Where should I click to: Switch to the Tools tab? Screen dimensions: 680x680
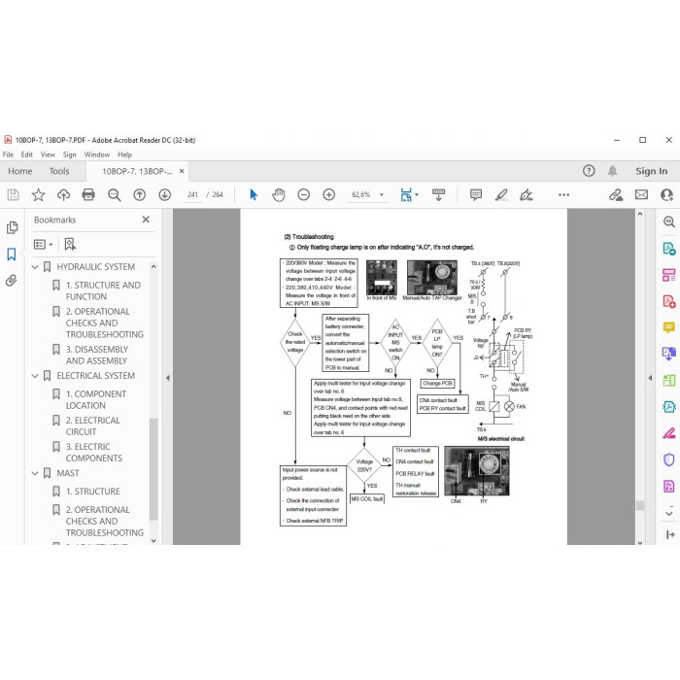pyautogui.click(x=59, y=171)
